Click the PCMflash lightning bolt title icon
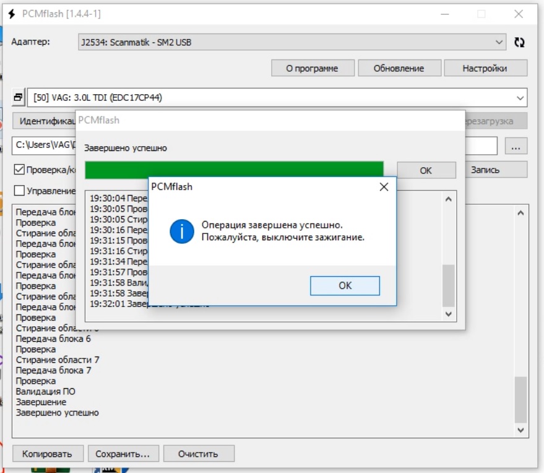This screenshot has width=544, height=473. (x=12, y=14)
